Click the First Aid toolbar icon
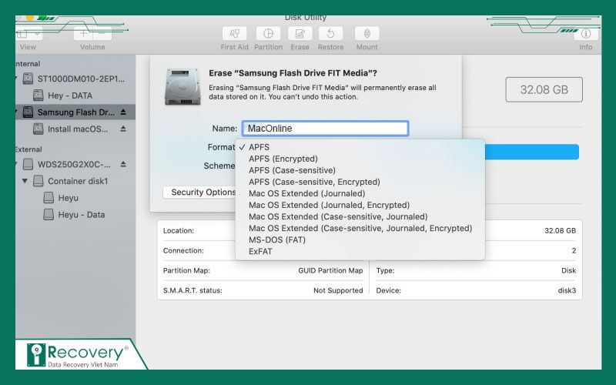The image size is (616, 385). [x=234, y=34]
